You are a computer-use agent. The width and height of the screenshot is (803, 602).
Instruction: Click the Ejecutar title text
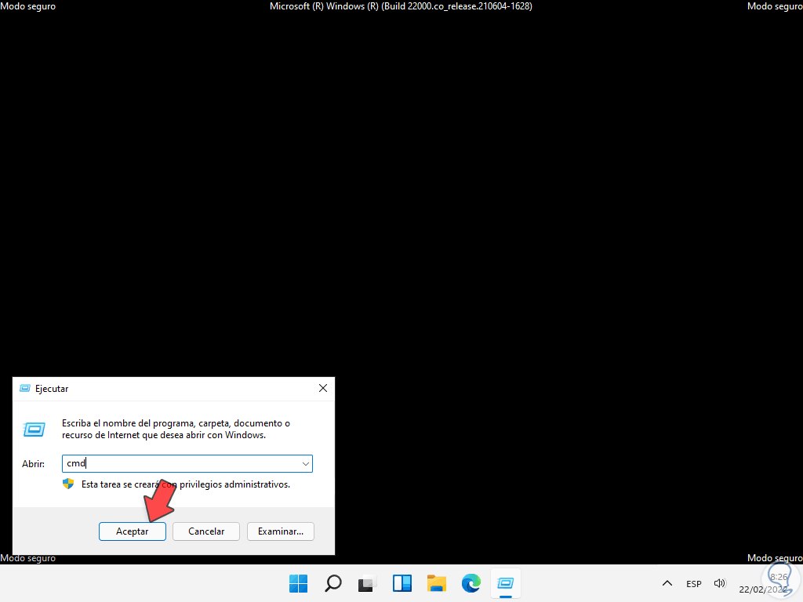click(x=52, y=389)
